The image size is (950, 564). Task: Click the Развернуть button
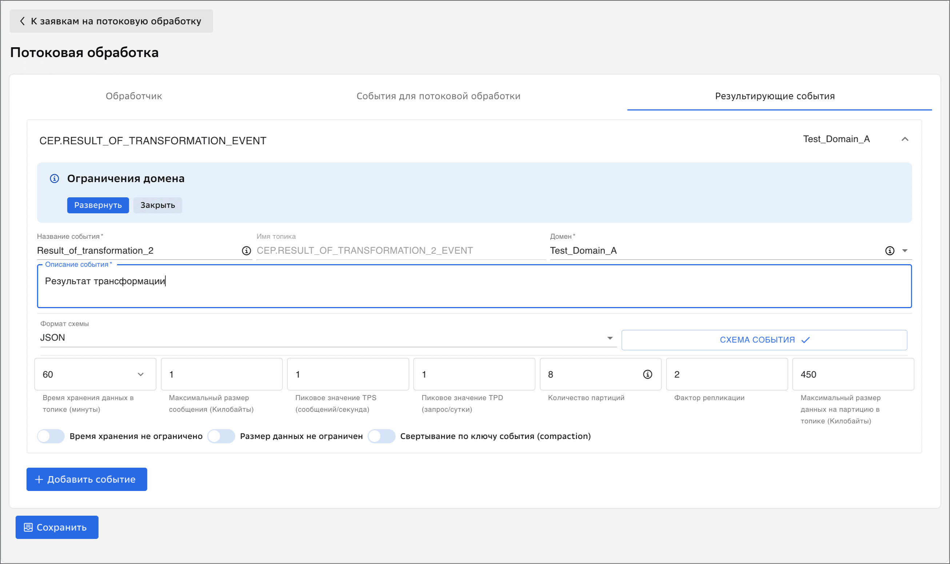(x=98, y=205)
